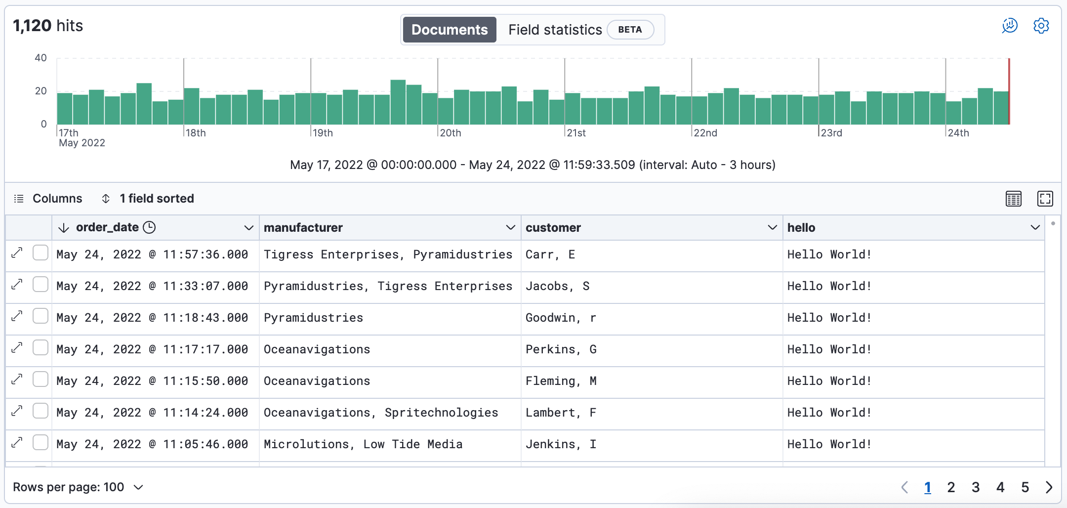
Task: Click the edit visualization icon
Action: [x=1009, y=26]
